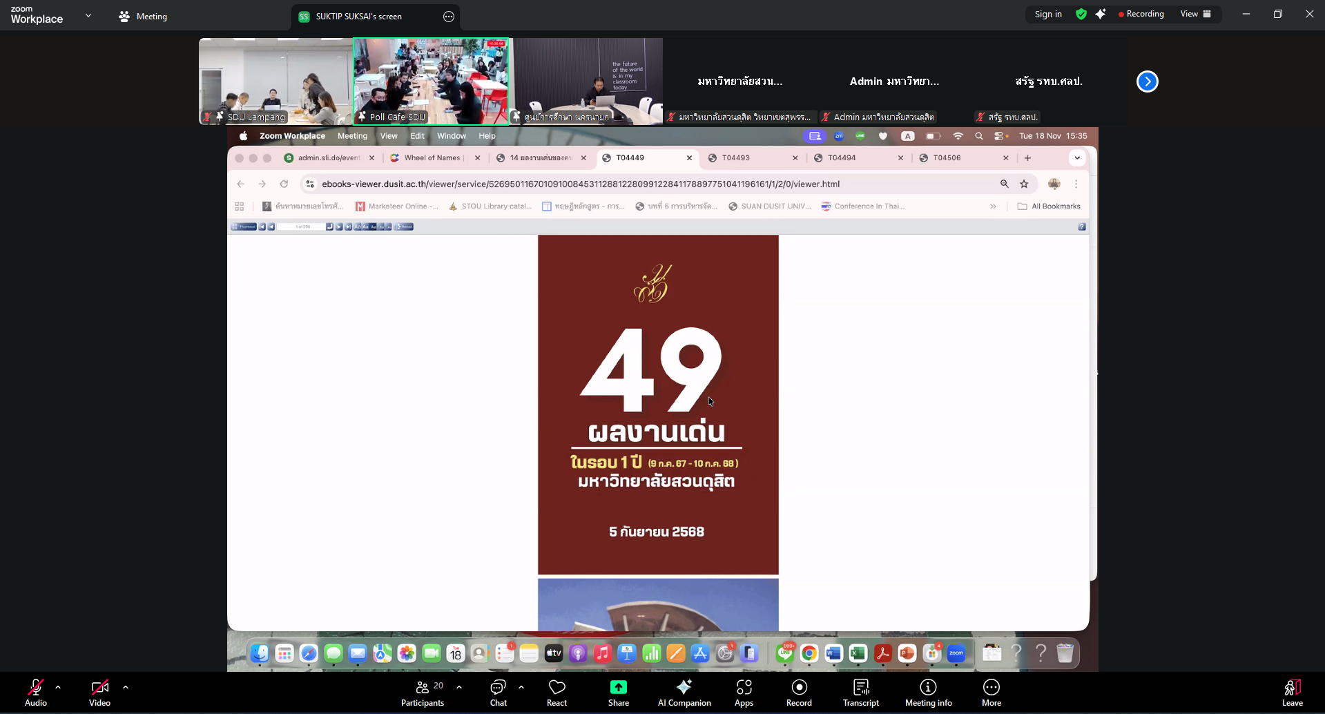Open the Zoom Workplace dropdown chevron
Image resolution: width=1325 pixels, height=714 pixels.
pos(88,15)
